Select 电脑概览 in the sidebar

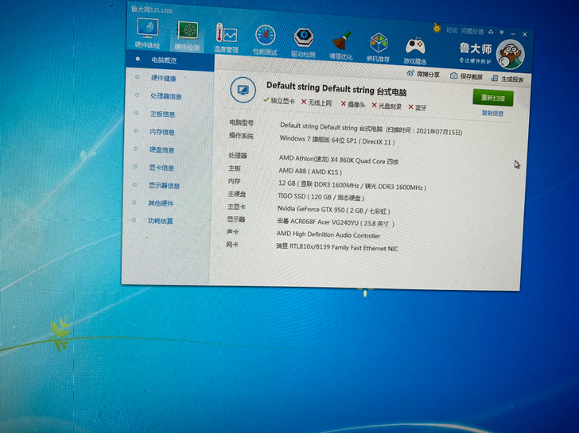(x=170, y=60)
